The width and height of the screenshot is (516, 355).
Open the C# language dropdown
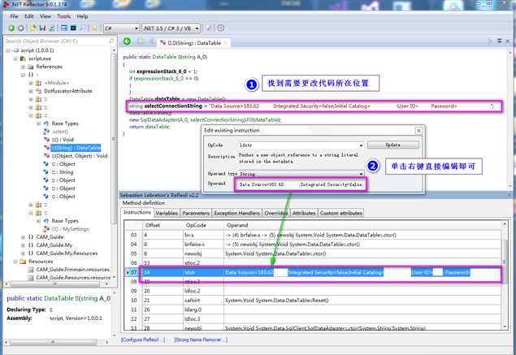pyautogui.click(x=137, y=28)
